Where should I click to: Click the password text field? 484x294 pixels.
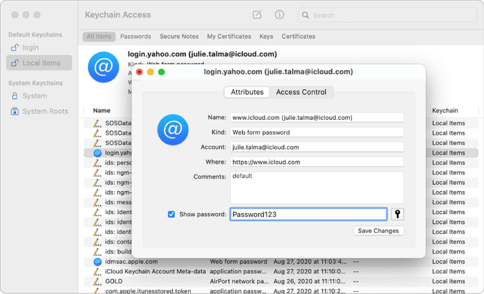coord(308,214)
